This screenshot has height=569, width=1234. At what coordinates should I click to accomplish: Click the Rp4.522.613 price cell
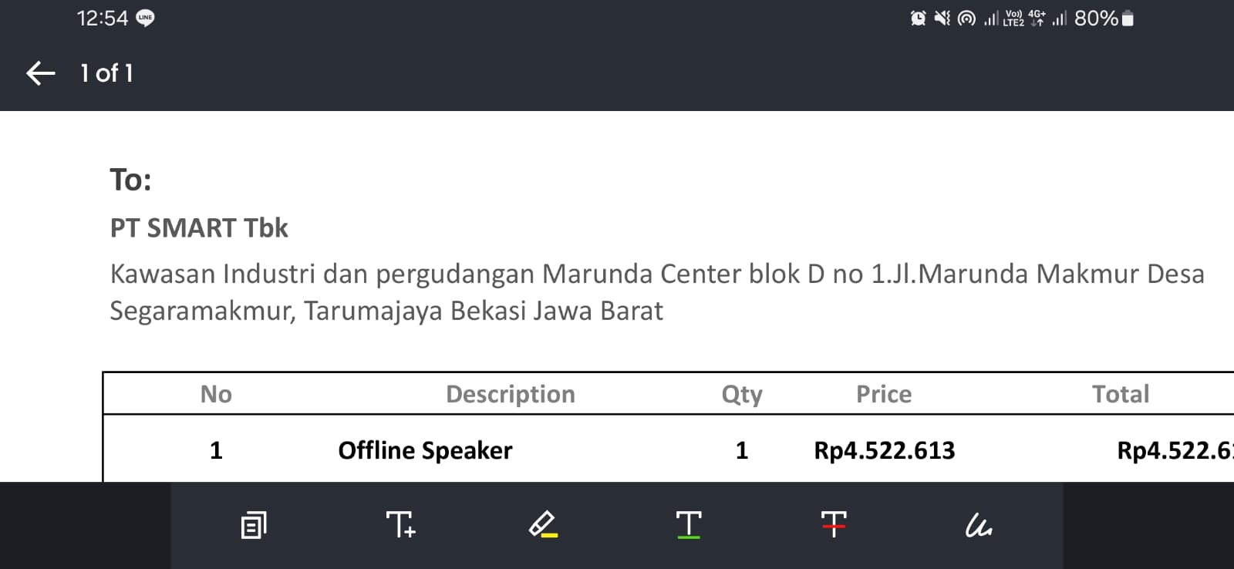pos(884,450)
